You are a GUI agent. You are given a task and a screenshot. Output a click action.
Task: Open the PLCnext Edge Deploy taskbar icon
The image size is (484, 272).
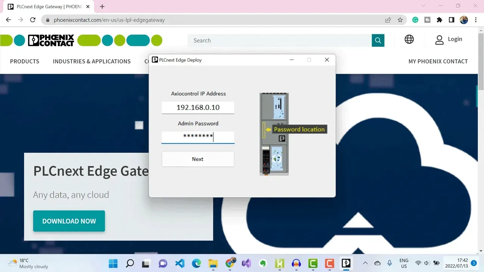click(x=346, y=263)
